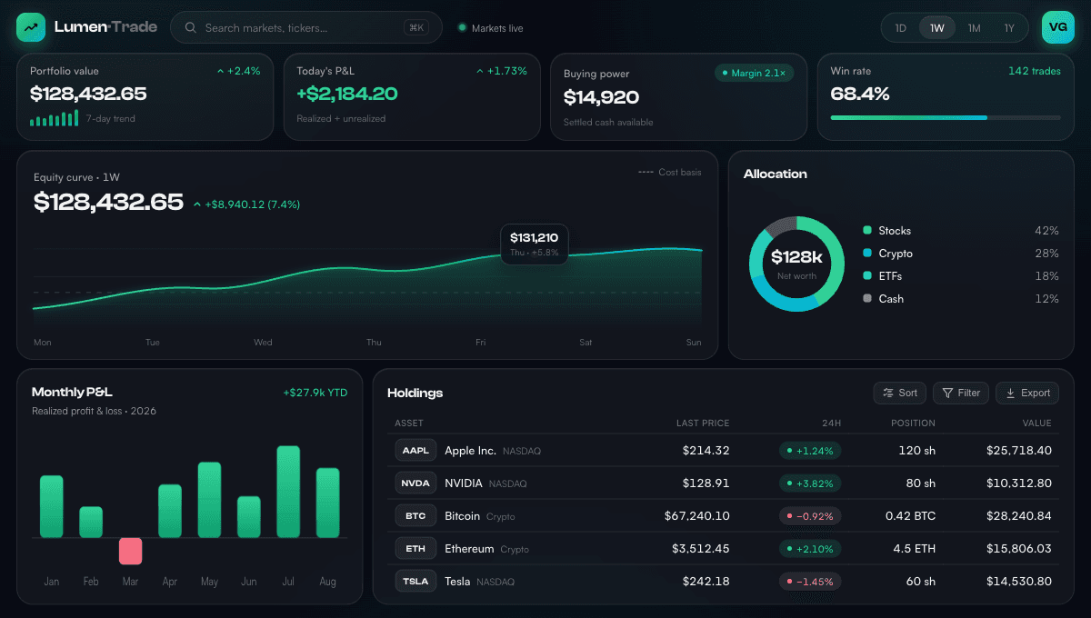
Task: Export holdings with the Export button
Action: click(x=1027, y=393)
